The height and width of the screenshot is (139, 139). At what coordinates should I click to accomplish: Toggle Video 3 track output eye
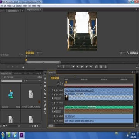[x=53, y=90]
